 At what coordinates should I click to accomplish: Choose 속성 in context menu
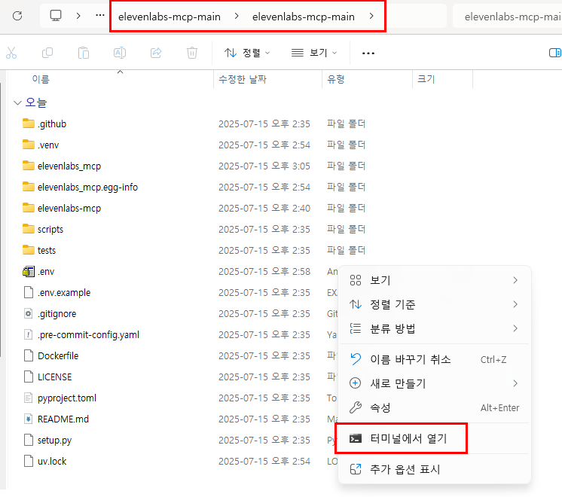tap(435, 407)
